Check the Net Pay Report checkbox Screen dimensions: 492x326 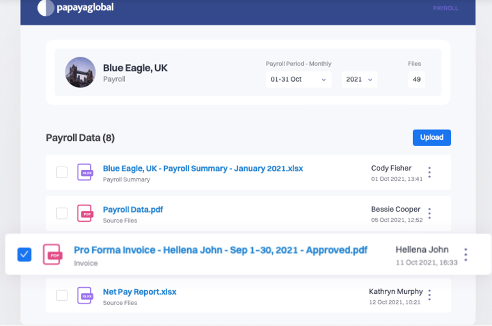point(61,296)
